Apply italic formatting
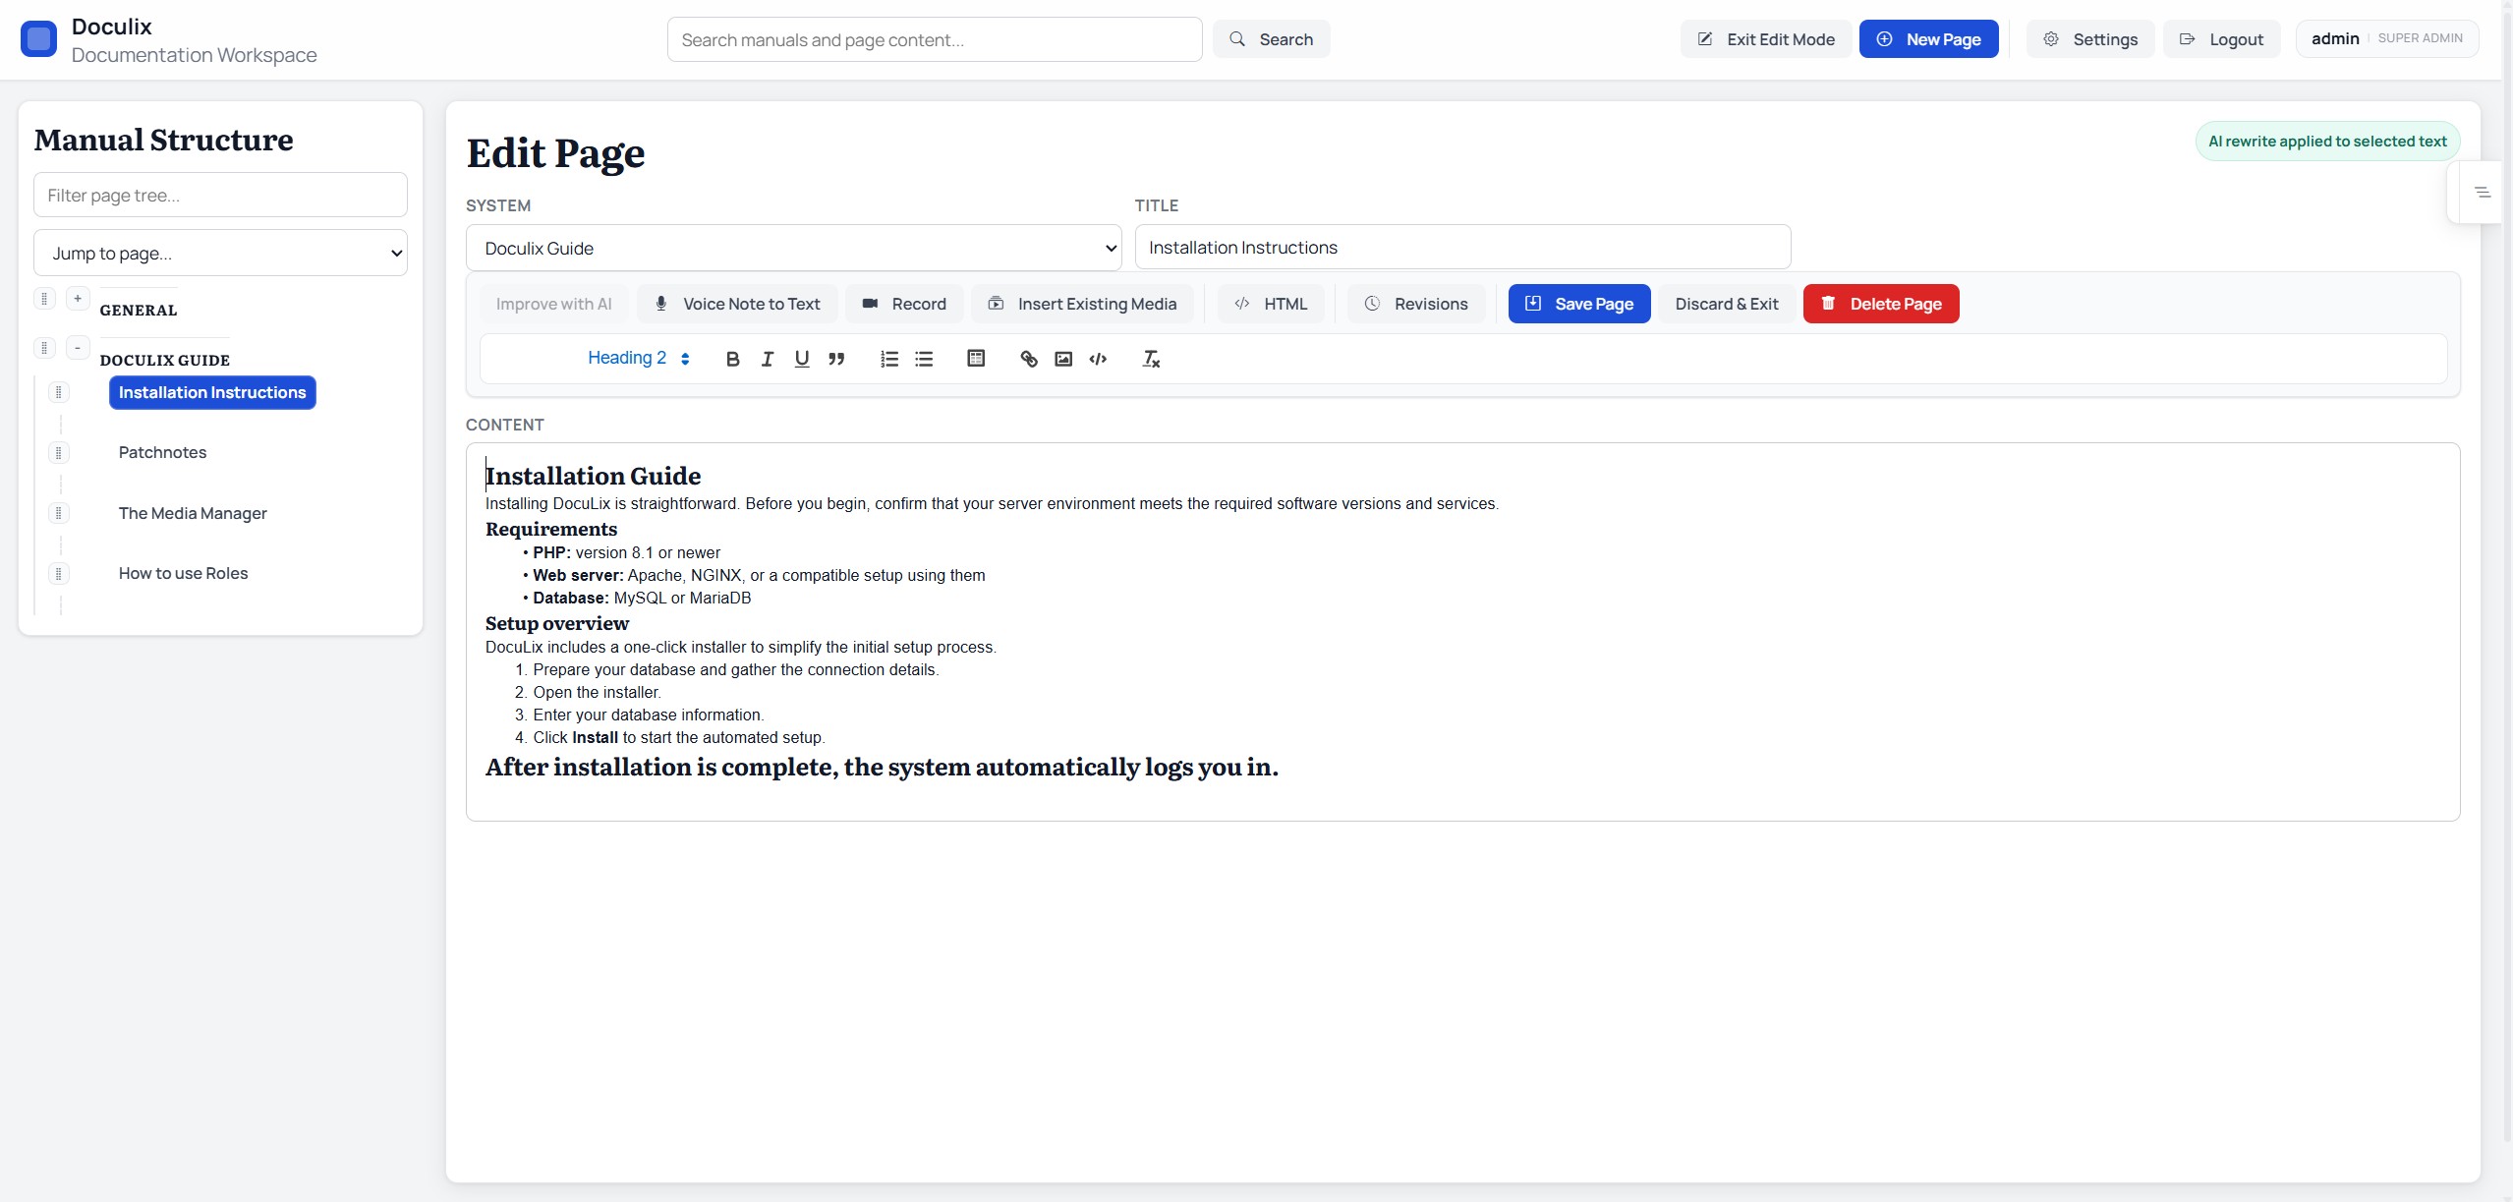The height and width of the screenshot is (1202, 2513). click(767, 359)
